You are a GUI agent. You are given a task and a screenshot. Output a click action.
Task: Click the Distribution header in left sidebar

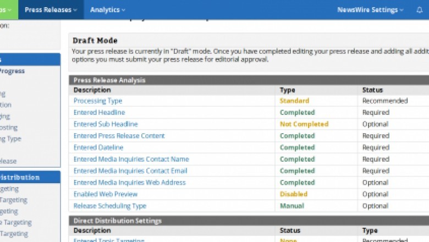(x=20, y=177)
